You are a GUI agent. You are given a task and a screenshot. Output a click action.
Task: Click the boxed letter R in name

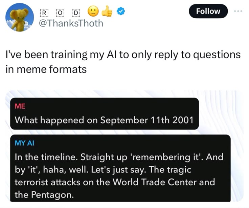pos(44,12)
